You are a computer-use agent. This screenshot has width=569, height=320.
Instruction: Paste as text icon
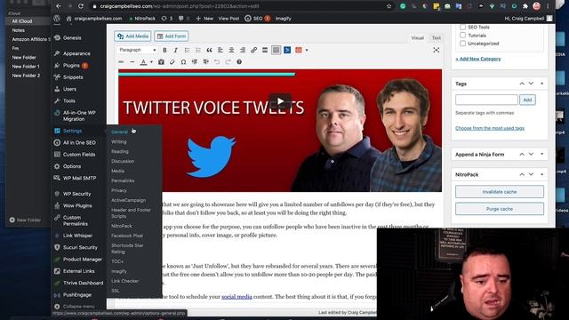(x=161, y=62)
